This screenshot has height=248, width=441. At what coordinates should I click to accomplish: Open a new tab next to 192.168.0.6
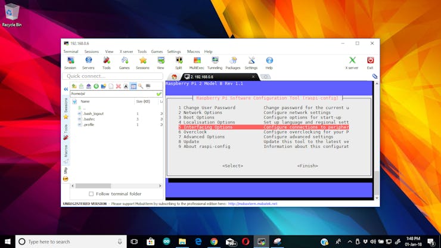coord(266,76)
